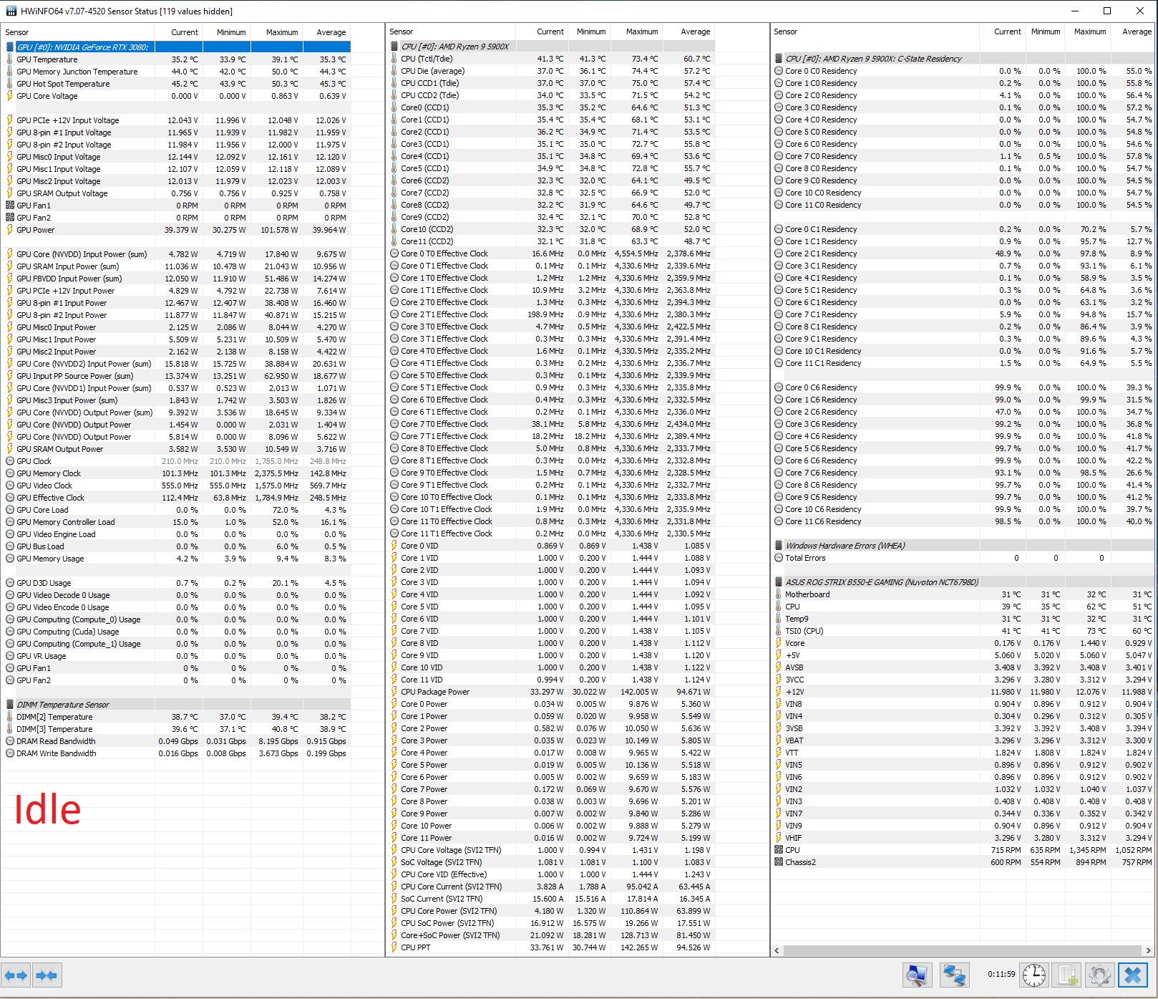Click the Maximum column header in CPU panel
The height and width of the screenshot is (999, 1158).
[x=636, y=32]
